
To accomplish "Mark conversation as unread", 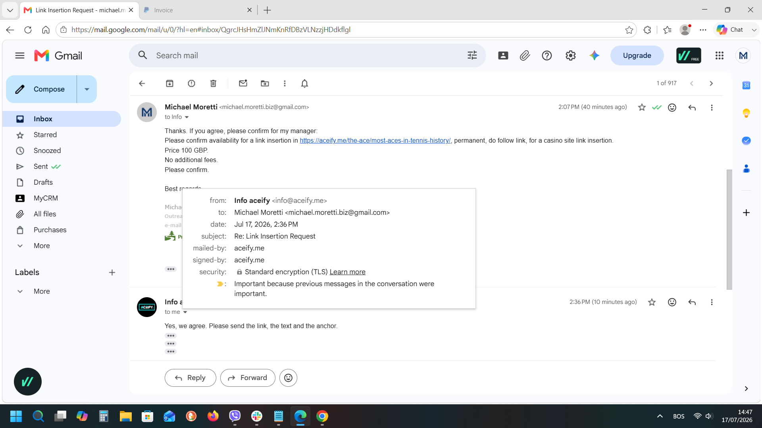I will (243, 83).
